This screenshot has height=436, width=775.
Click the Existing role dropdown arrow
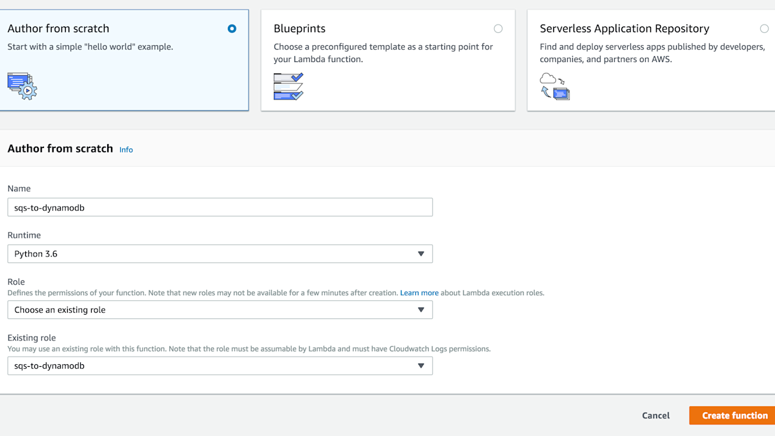point(420,366)
